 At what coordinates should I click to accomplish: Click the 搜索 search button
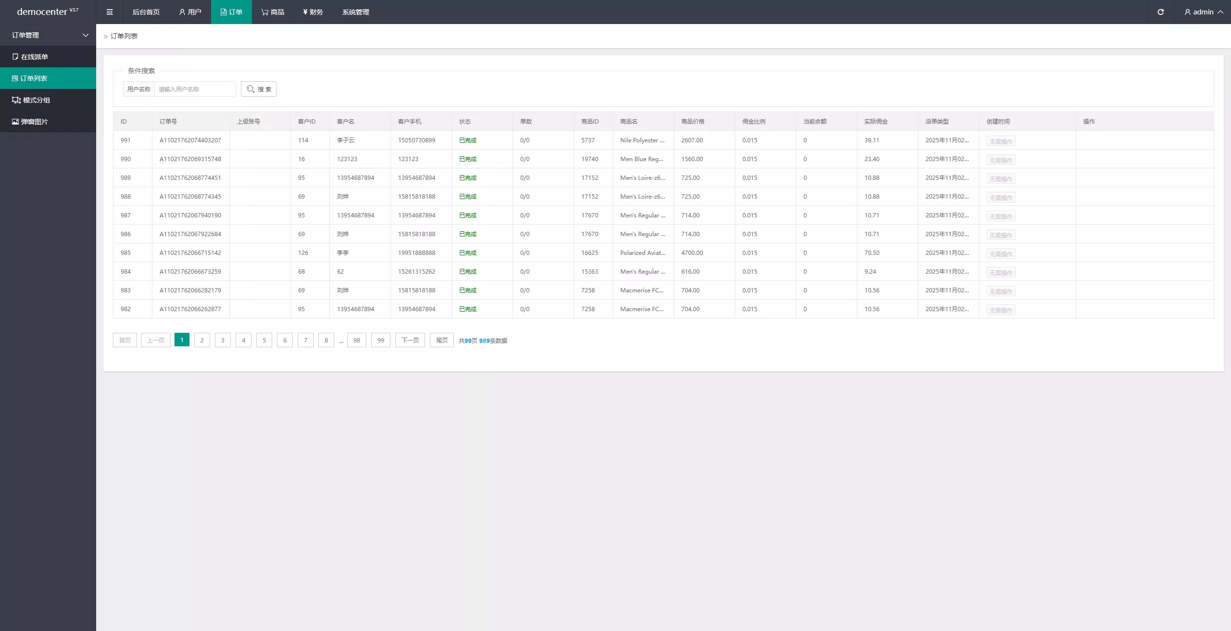pyautogui.click(x=259, y=89)
